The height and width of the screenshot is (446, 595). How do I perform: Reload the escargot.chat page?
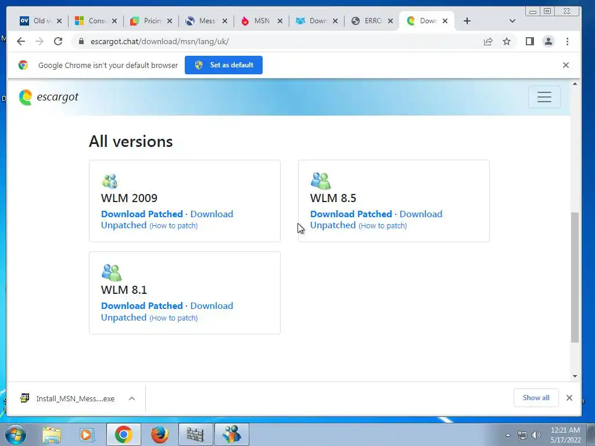pyautogui.click(x=58, y=41)
